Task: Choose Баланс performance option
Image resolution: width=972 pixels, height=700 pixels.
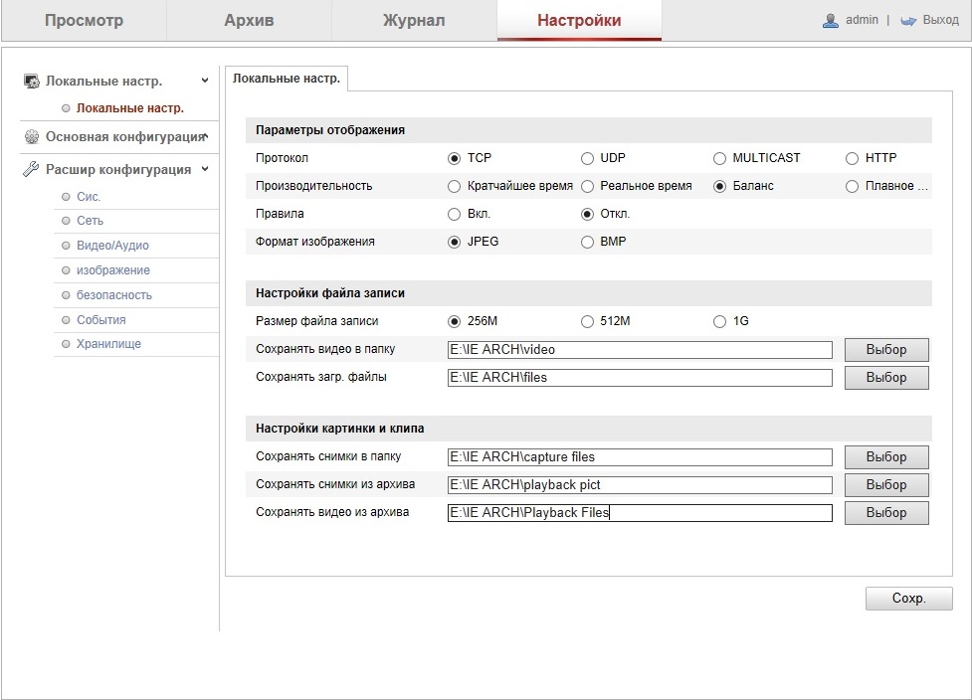Action: (x=719, y=187)
